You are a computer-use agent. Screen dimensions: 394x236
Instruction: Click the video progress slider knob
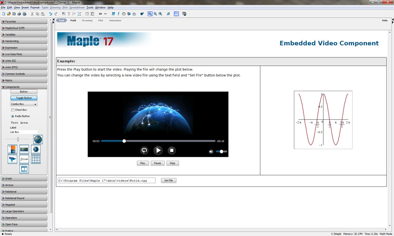(x=124, y=141)
